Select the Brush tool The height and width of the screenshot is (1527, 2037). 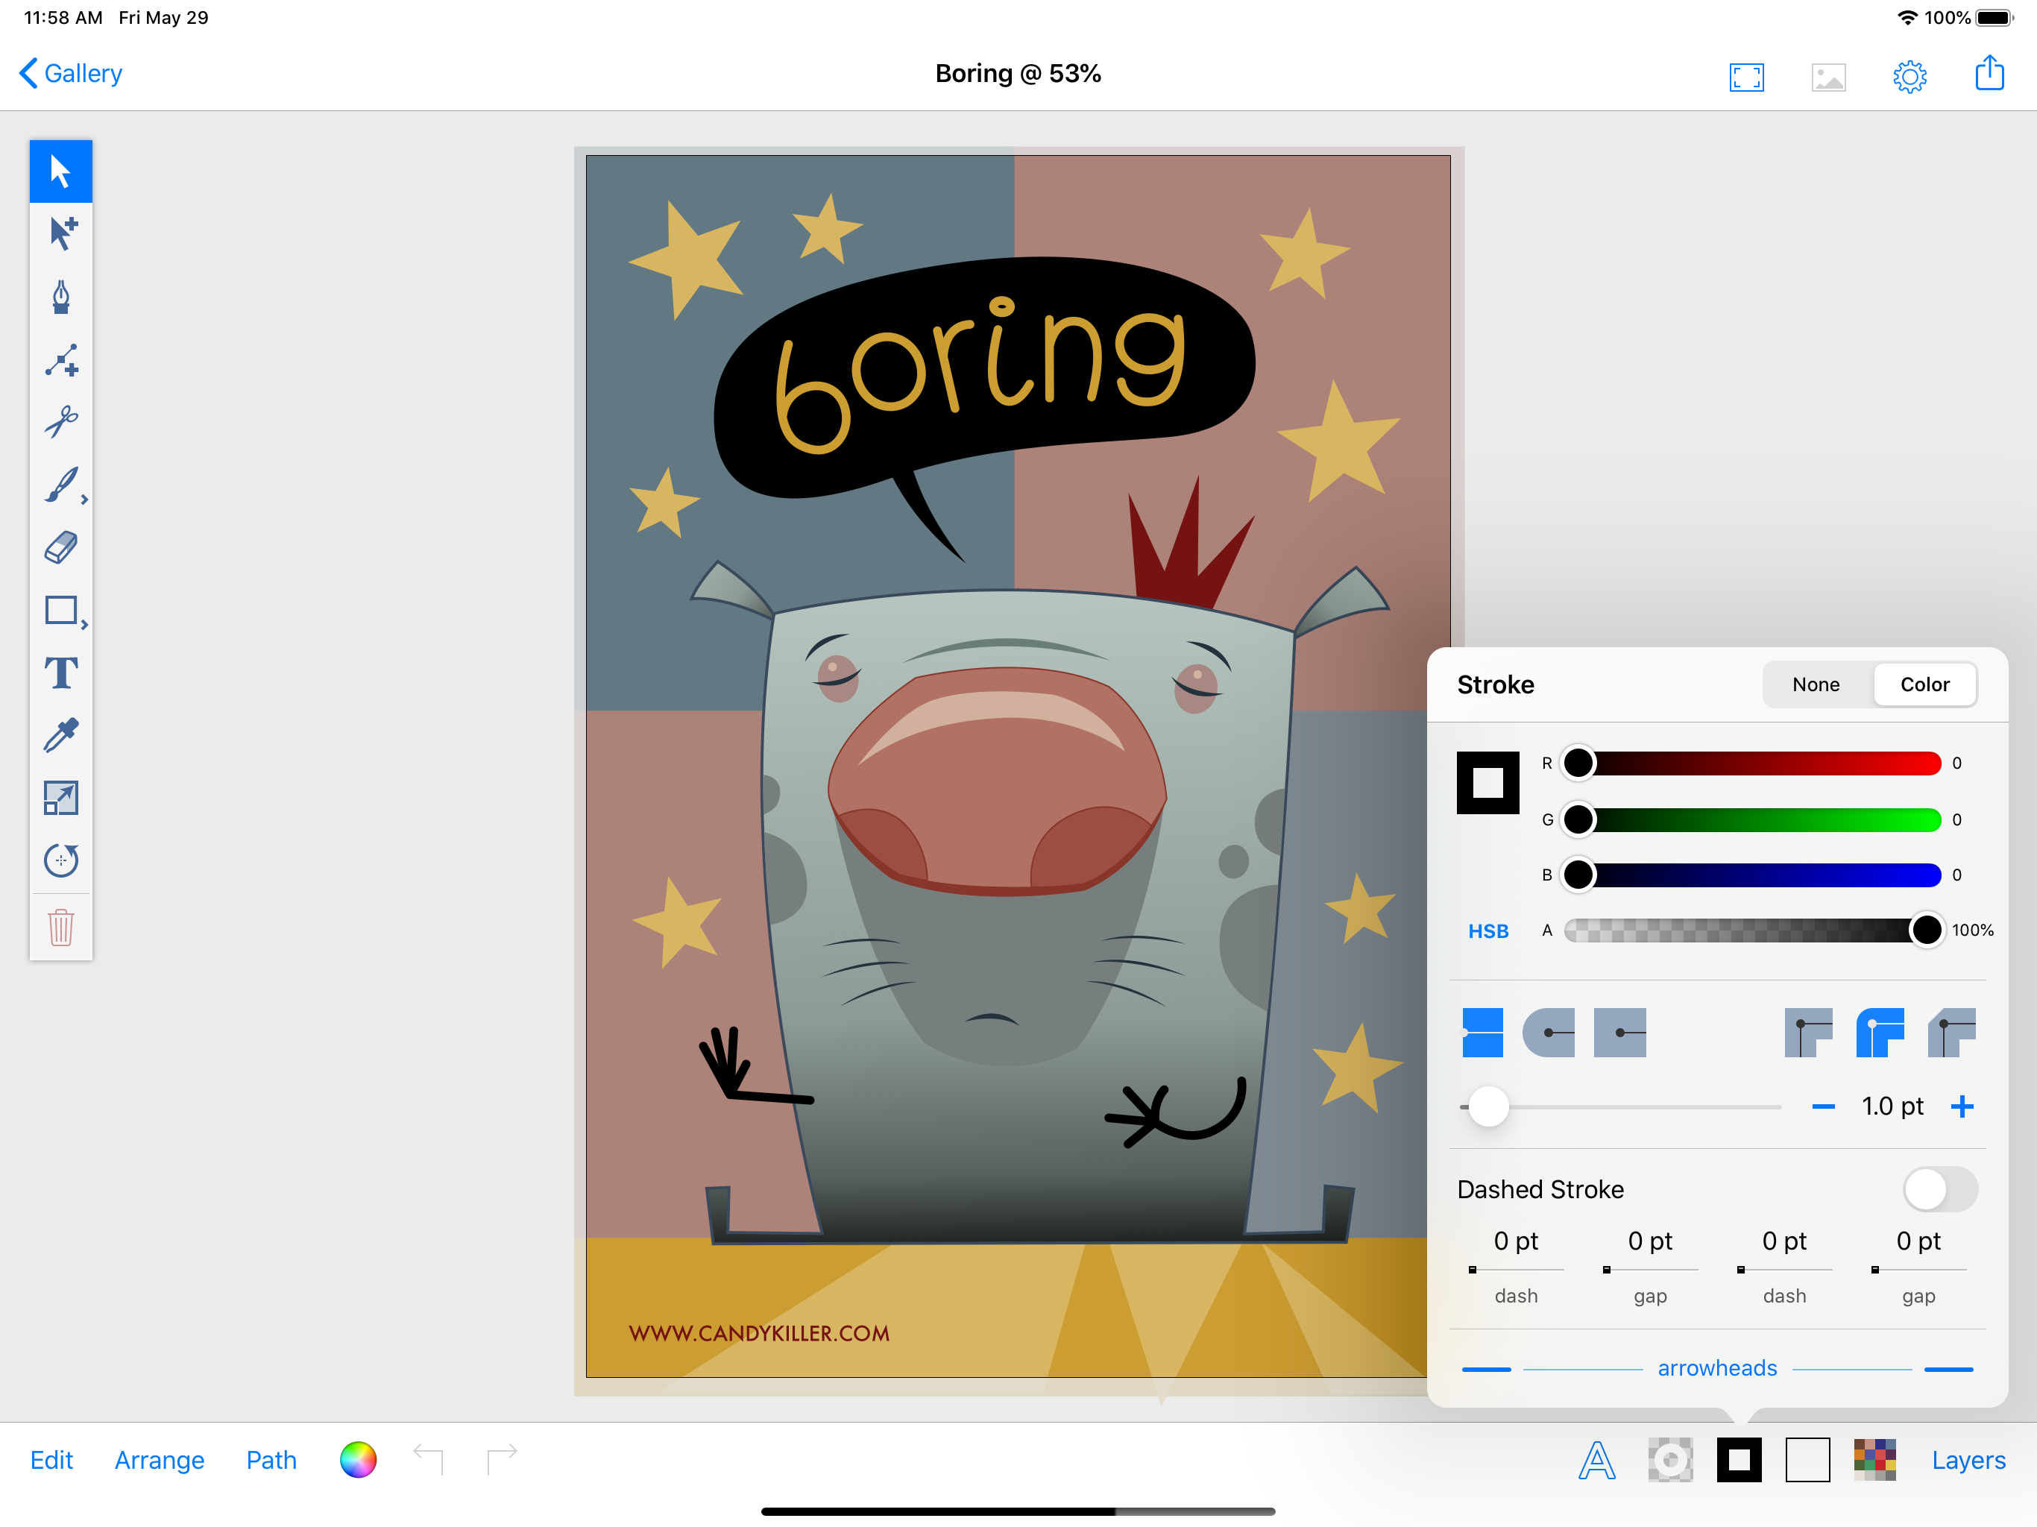pyautogui.click(x=61, y=485)
